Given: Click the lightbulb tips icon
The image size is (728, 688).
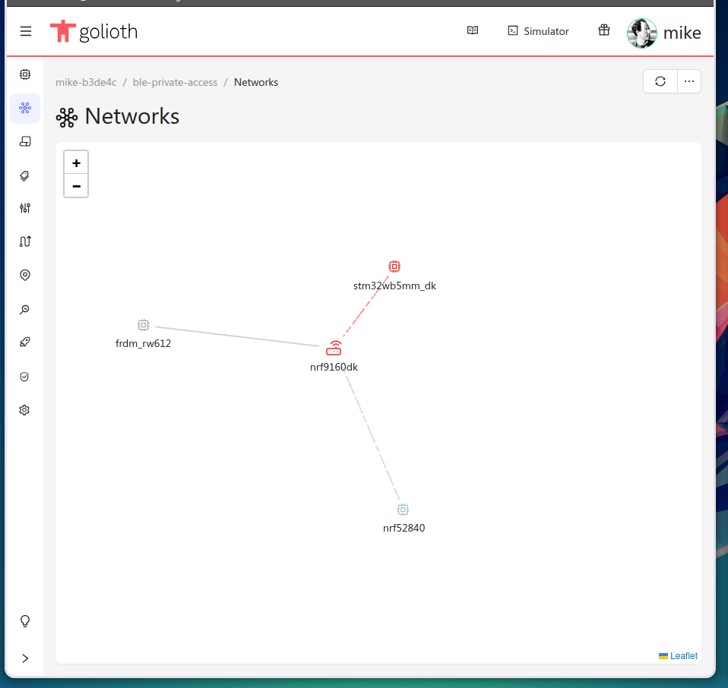Looking at the screenshot, I should [25, 621].
